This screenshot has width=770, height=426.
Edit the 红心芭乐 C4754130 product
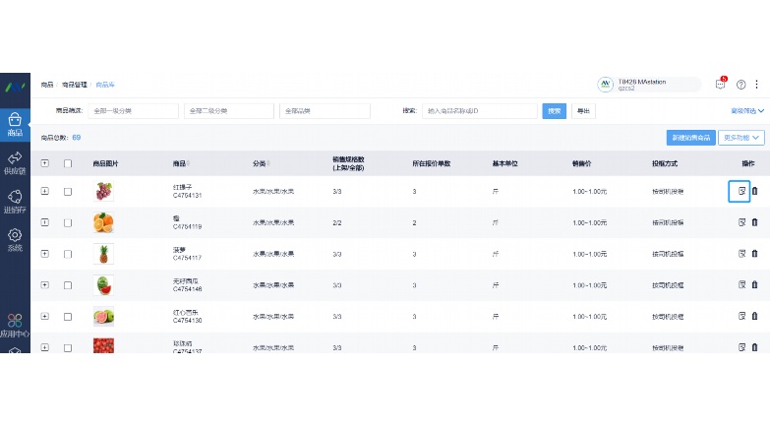(x=741, y=316)
